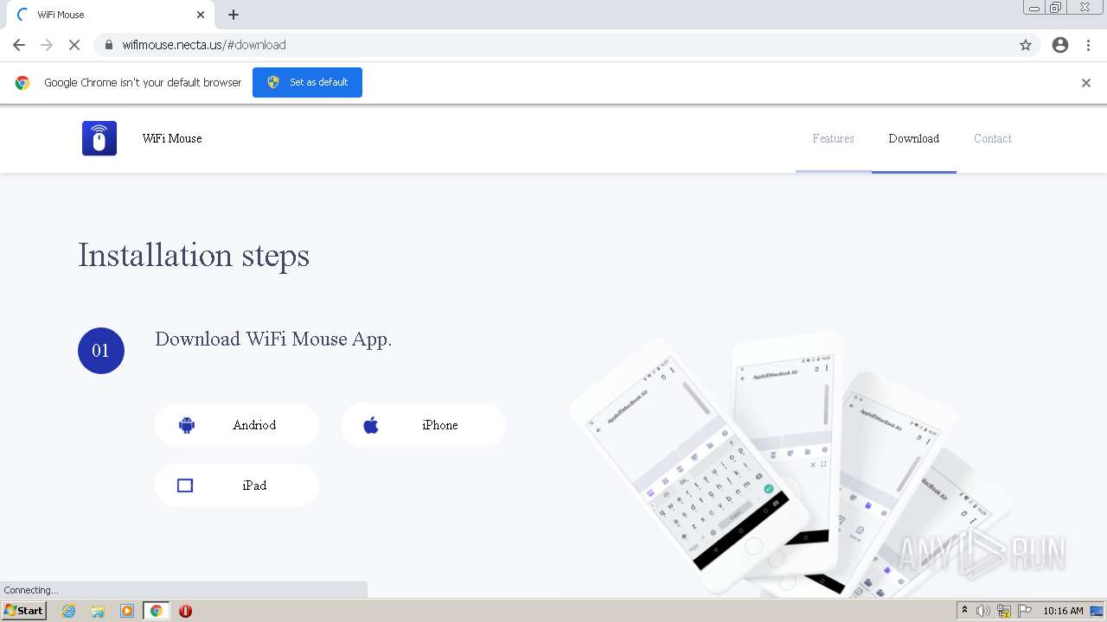Go back with browser back arrow

coord(19,45)
